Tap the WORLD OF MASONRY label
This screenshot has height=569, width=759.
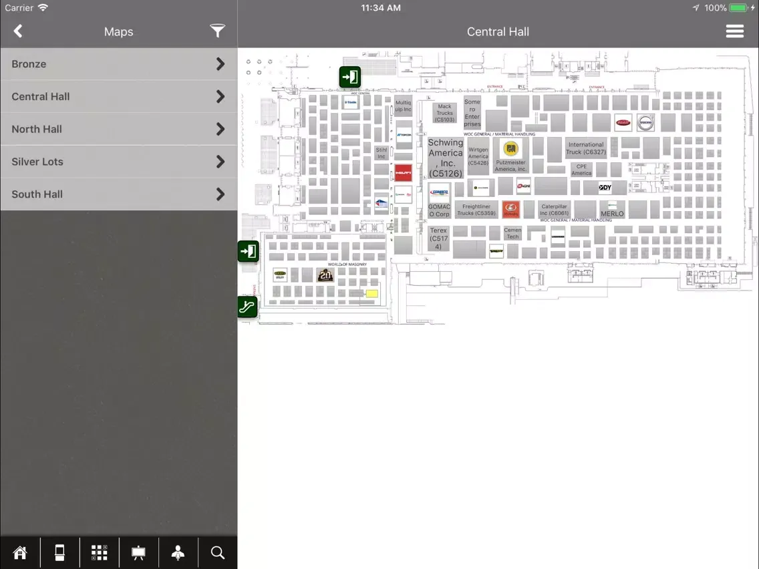click(347, 264)
